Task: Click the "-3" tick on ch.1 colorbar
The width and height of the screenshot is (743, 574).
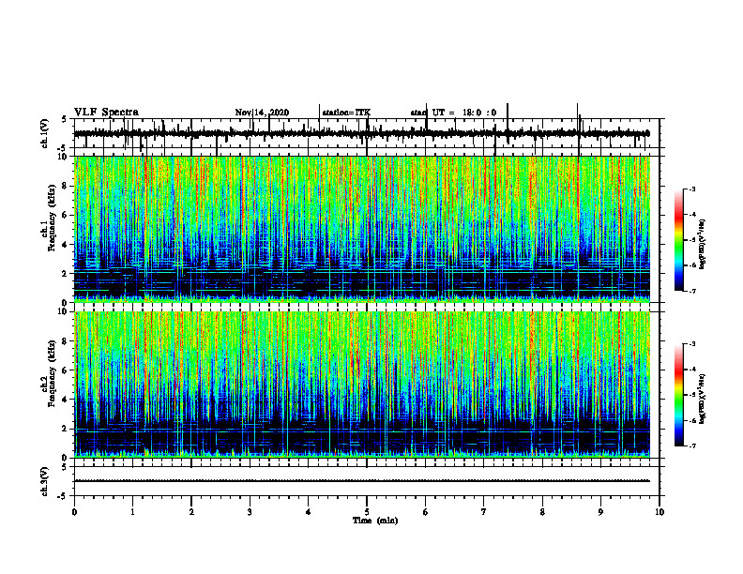Action: pos(692,189)
